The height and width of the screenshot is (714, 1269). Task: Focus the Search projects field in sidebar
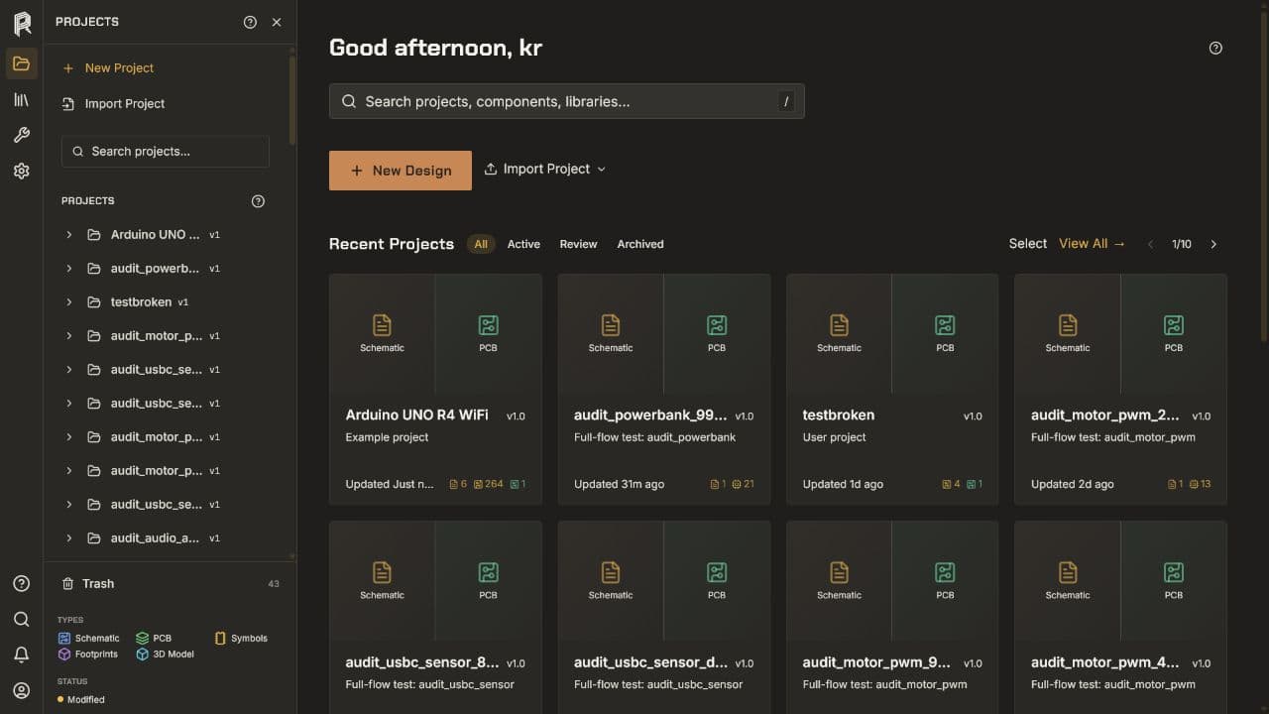point(166,152)
